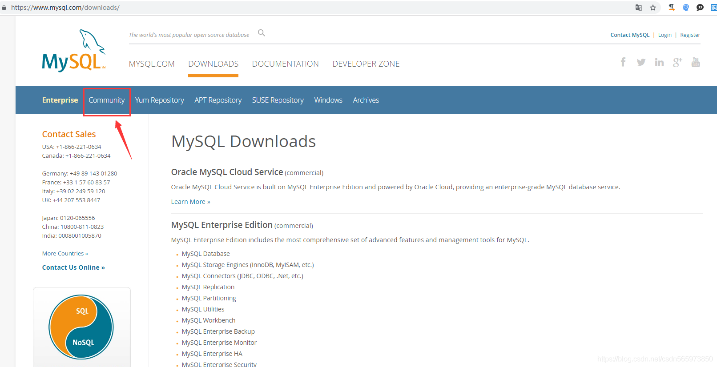This screenshot has height=367, width=717.
Task: Click the MySQL Storage Engines list item
Action: [248, 265]
